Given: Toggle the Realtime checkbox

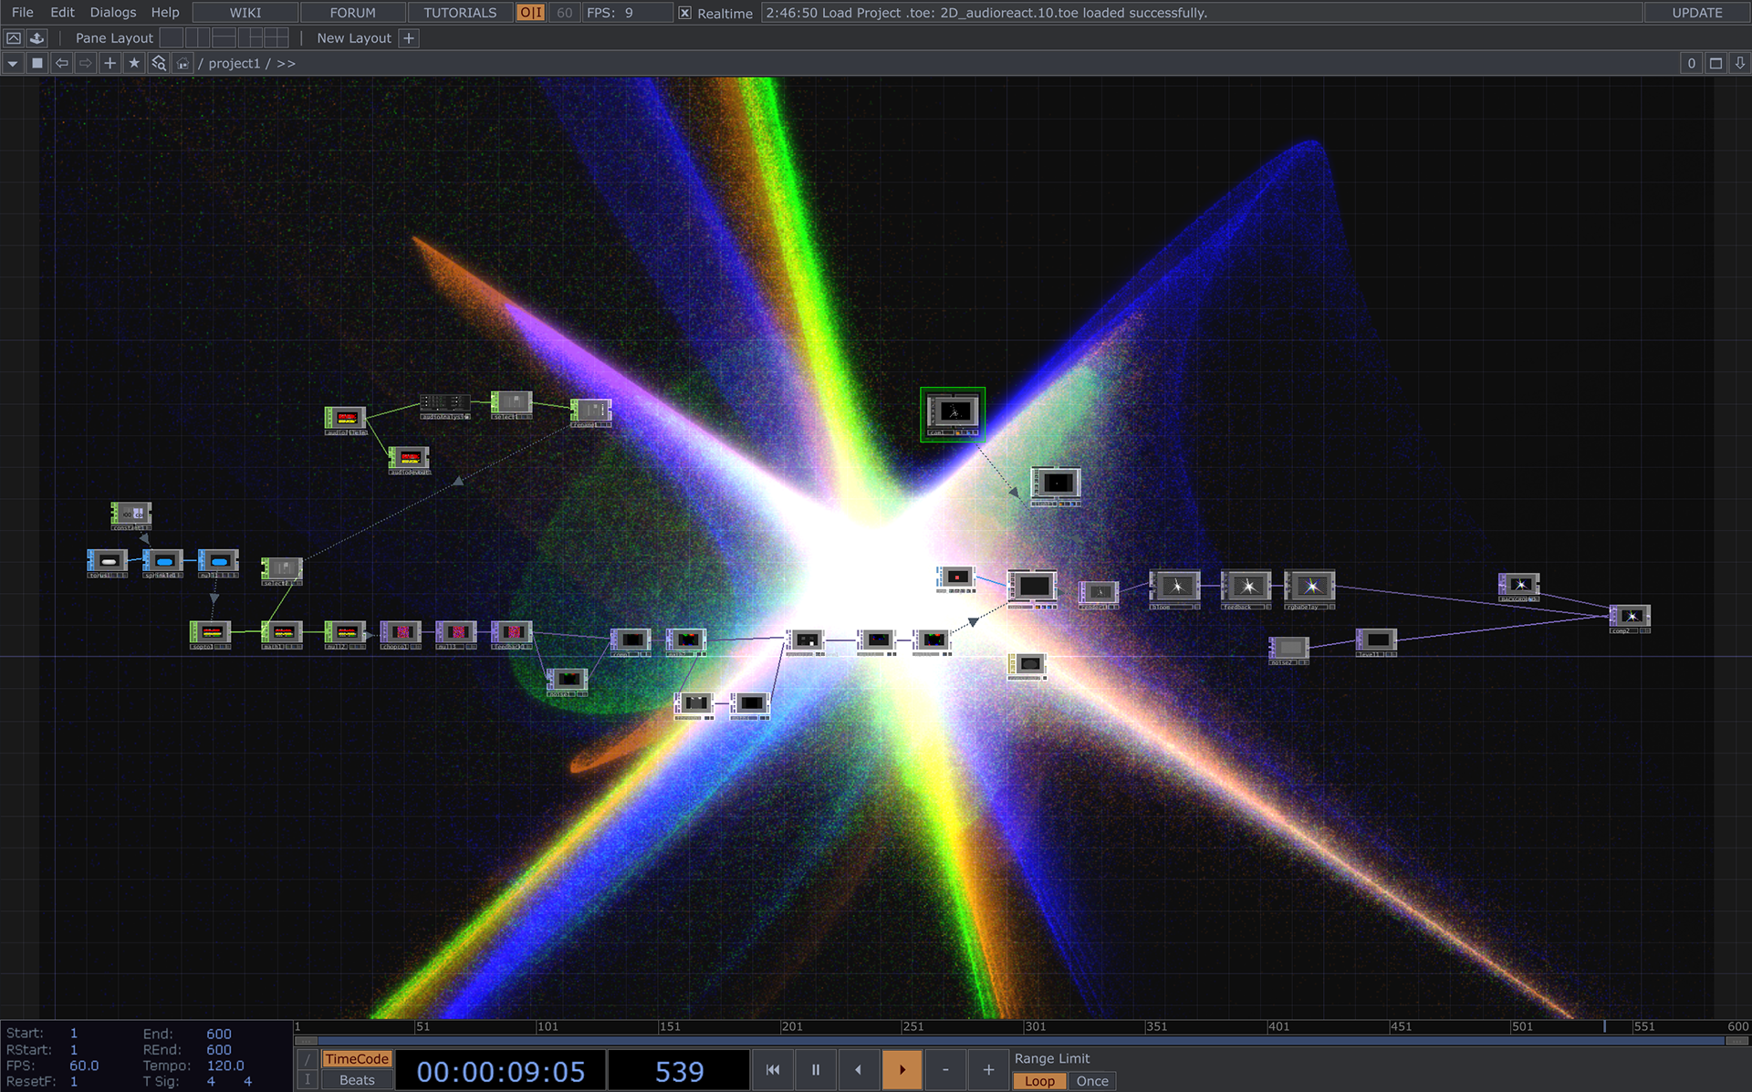Looking at the screenshot, I should click(x=684, y=13).
